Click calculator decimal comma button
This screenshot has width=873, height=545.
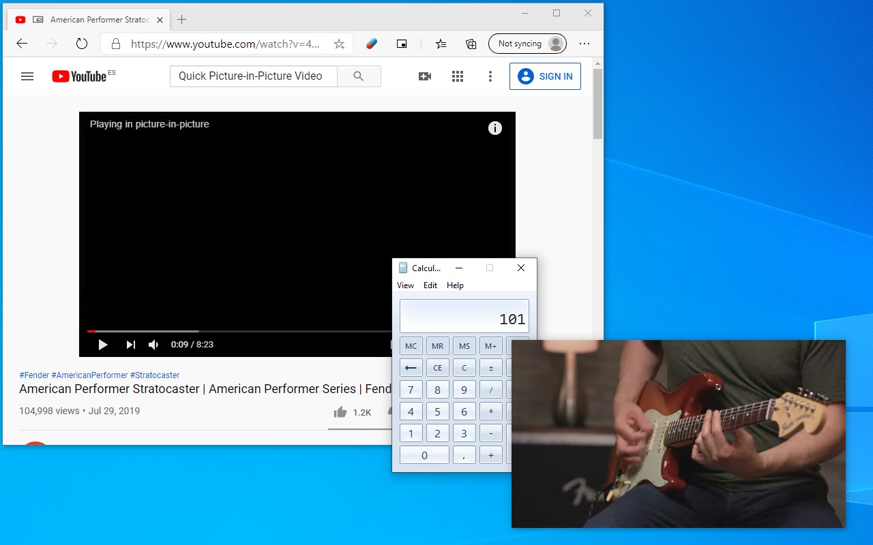point(464,455)
